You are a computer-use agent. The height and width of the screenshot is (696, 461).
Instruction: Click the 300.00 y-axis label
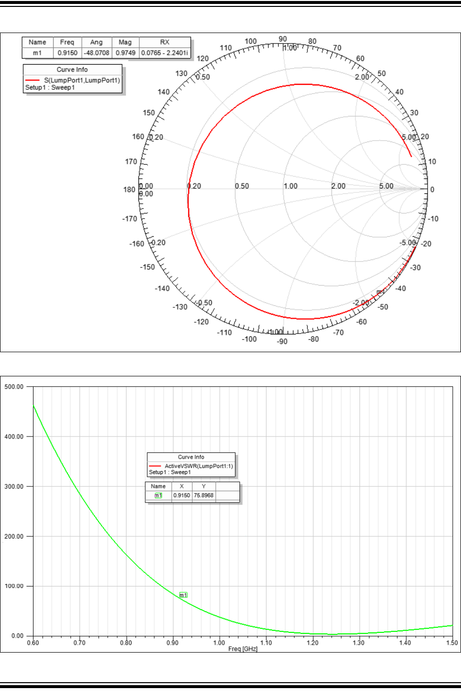(x=14, y=486)
